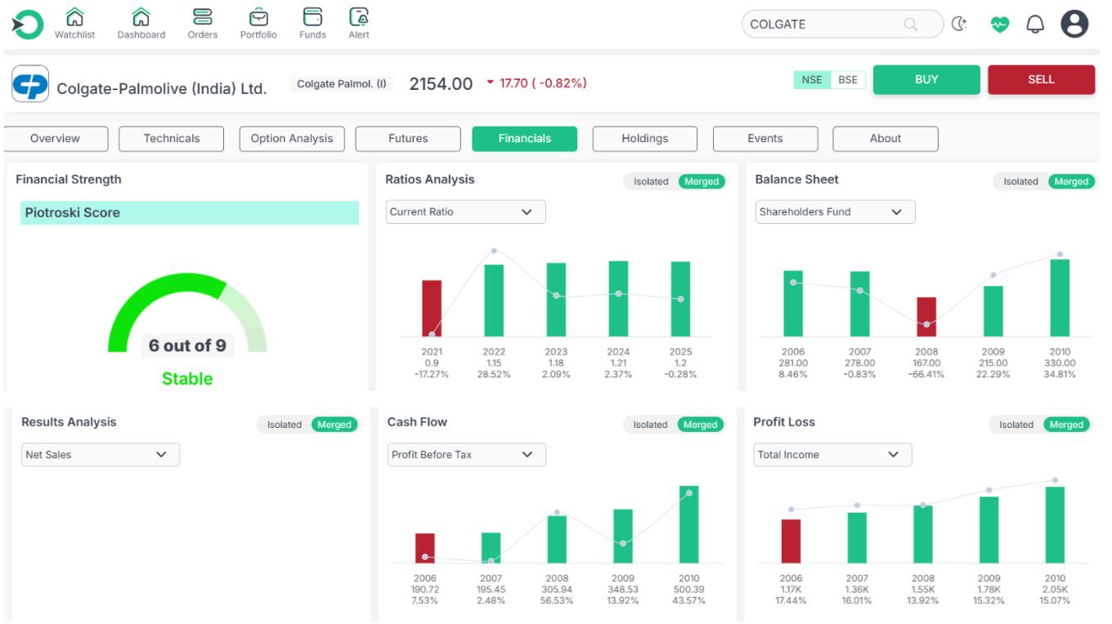Click the 28.52% Current Ratio change
The image size is (1112, 624).
click(x=494, y=375)
